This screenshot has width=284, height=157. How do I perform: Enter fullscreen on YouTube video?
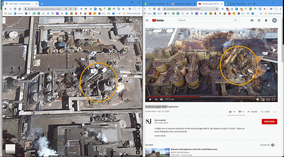[x=273, y=99]
